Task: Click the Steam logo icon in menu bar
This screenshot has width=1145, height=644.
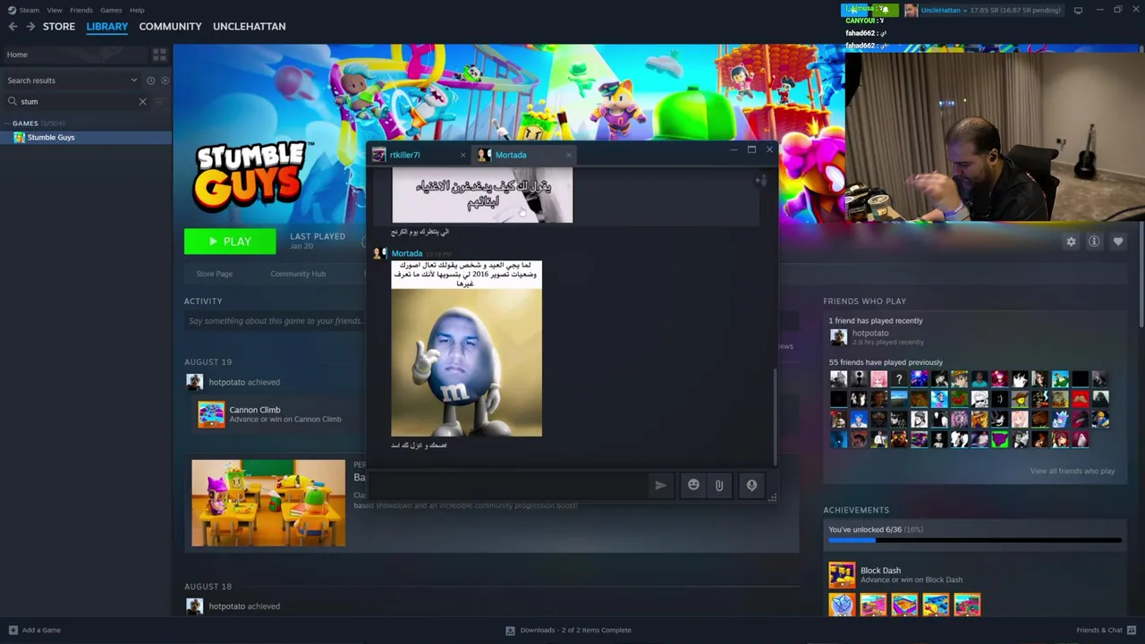Action: point(12,10)
